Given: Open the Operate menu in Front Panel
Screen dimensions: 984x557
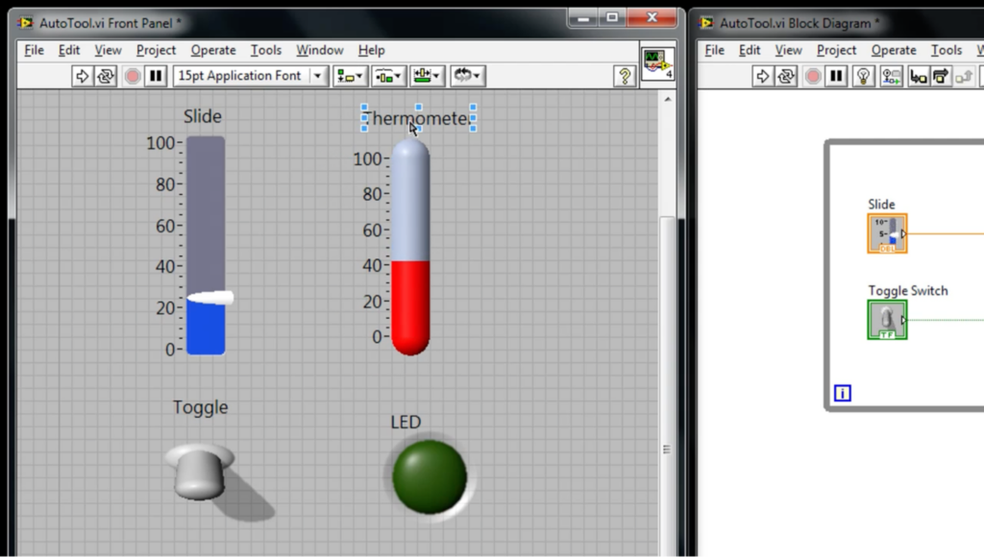Looking at the screenshot, I should click(212, 50).
